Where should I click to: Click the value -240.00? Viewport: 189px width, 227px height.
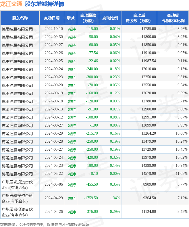point(92,69)
